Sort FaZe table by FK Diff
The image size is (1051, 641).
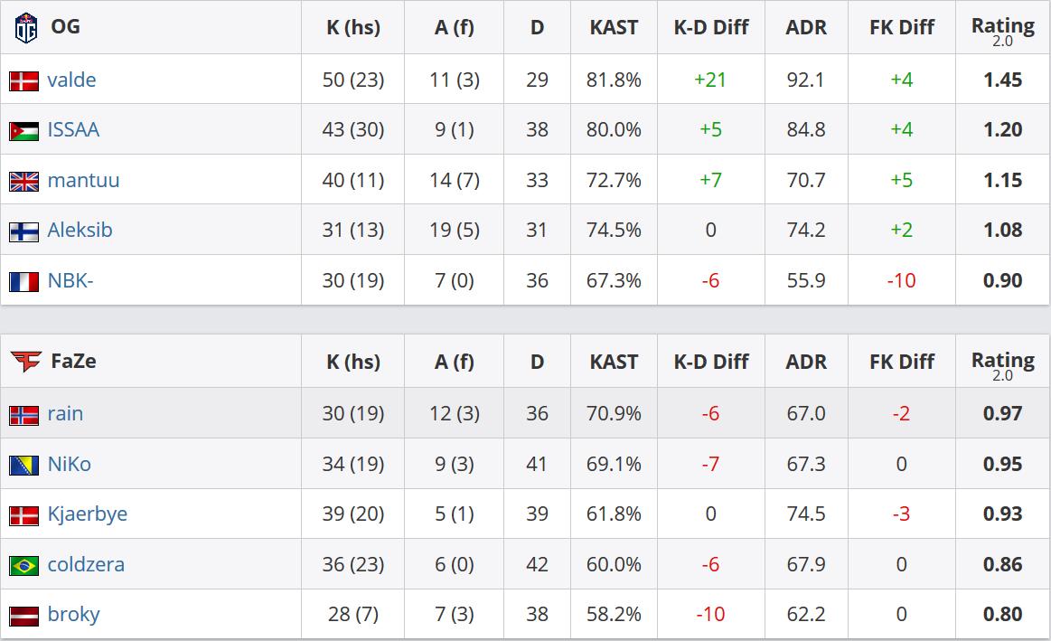(901, 362)
